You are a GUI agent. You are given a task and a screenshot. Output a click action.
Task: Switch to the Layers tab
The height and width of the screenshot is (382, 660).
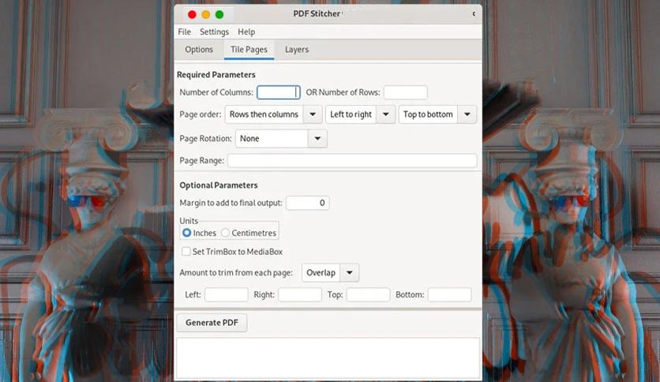[297, 50]
